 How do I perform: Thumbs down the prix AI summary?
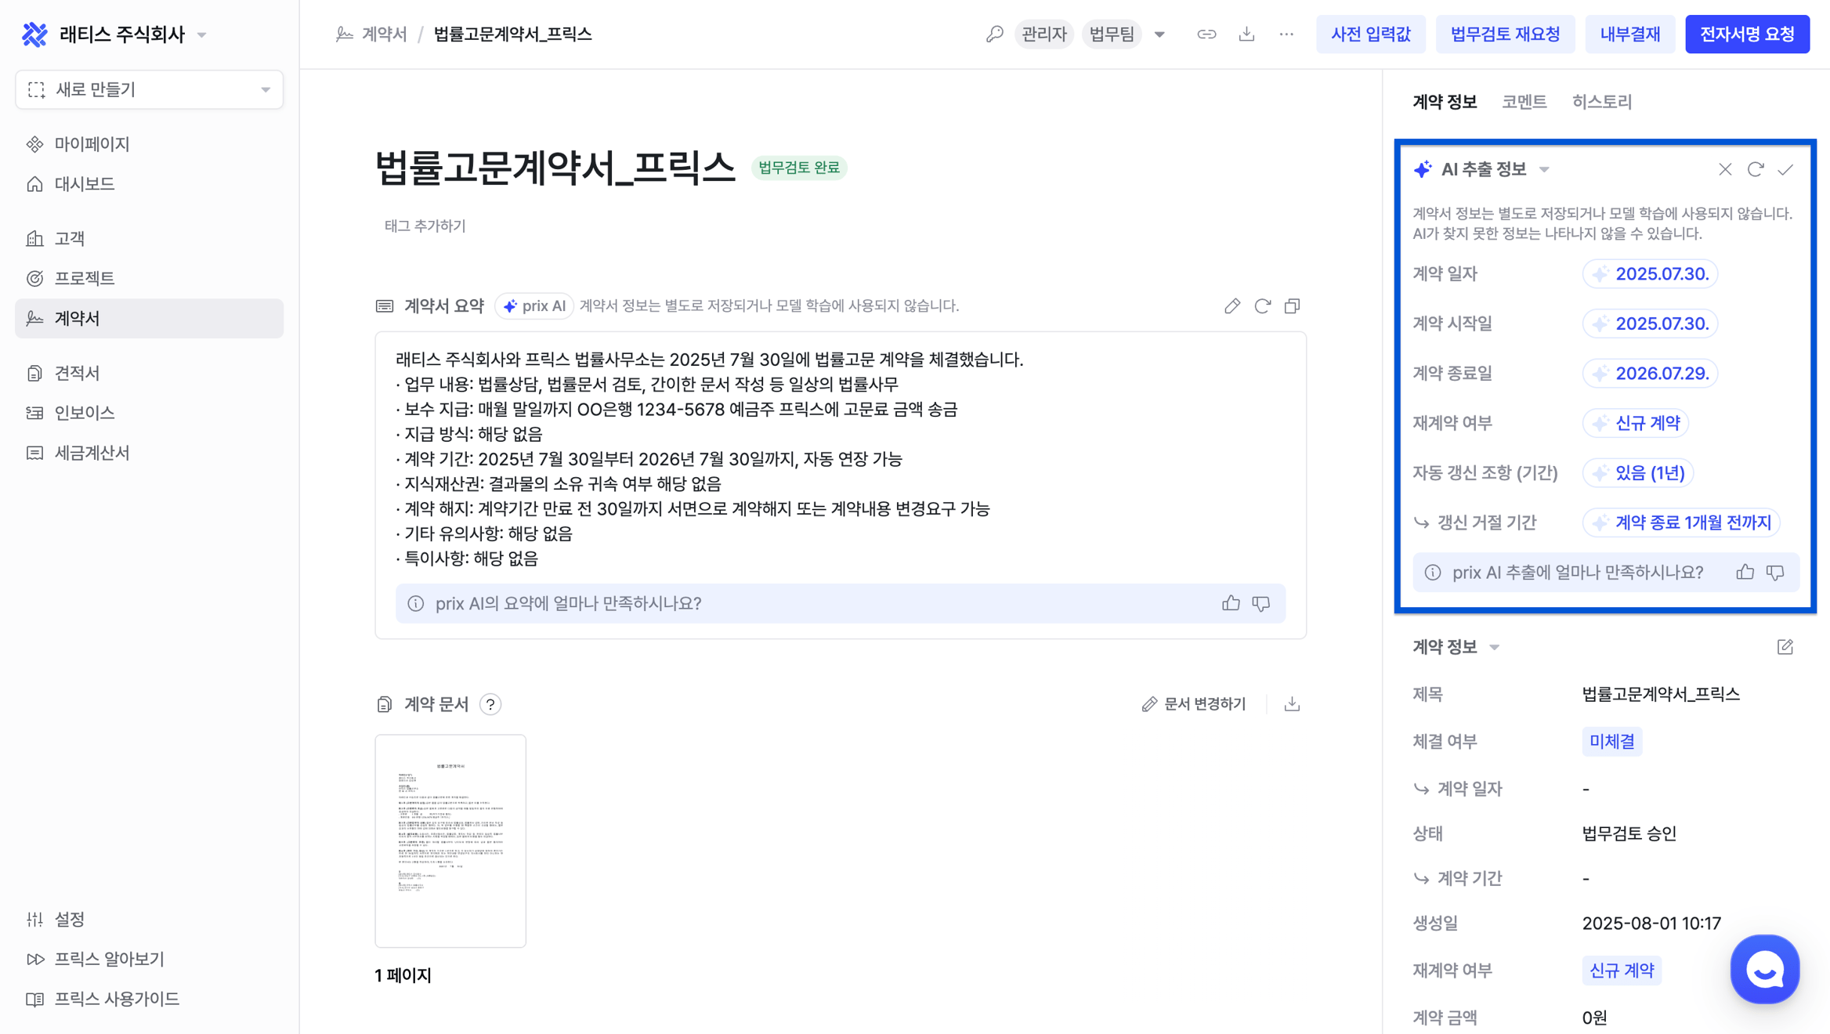(1261, 603)
